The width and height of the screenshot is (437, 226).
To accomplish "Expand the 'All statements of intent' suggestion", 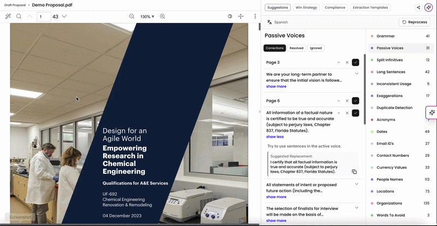I will point(357,184).
